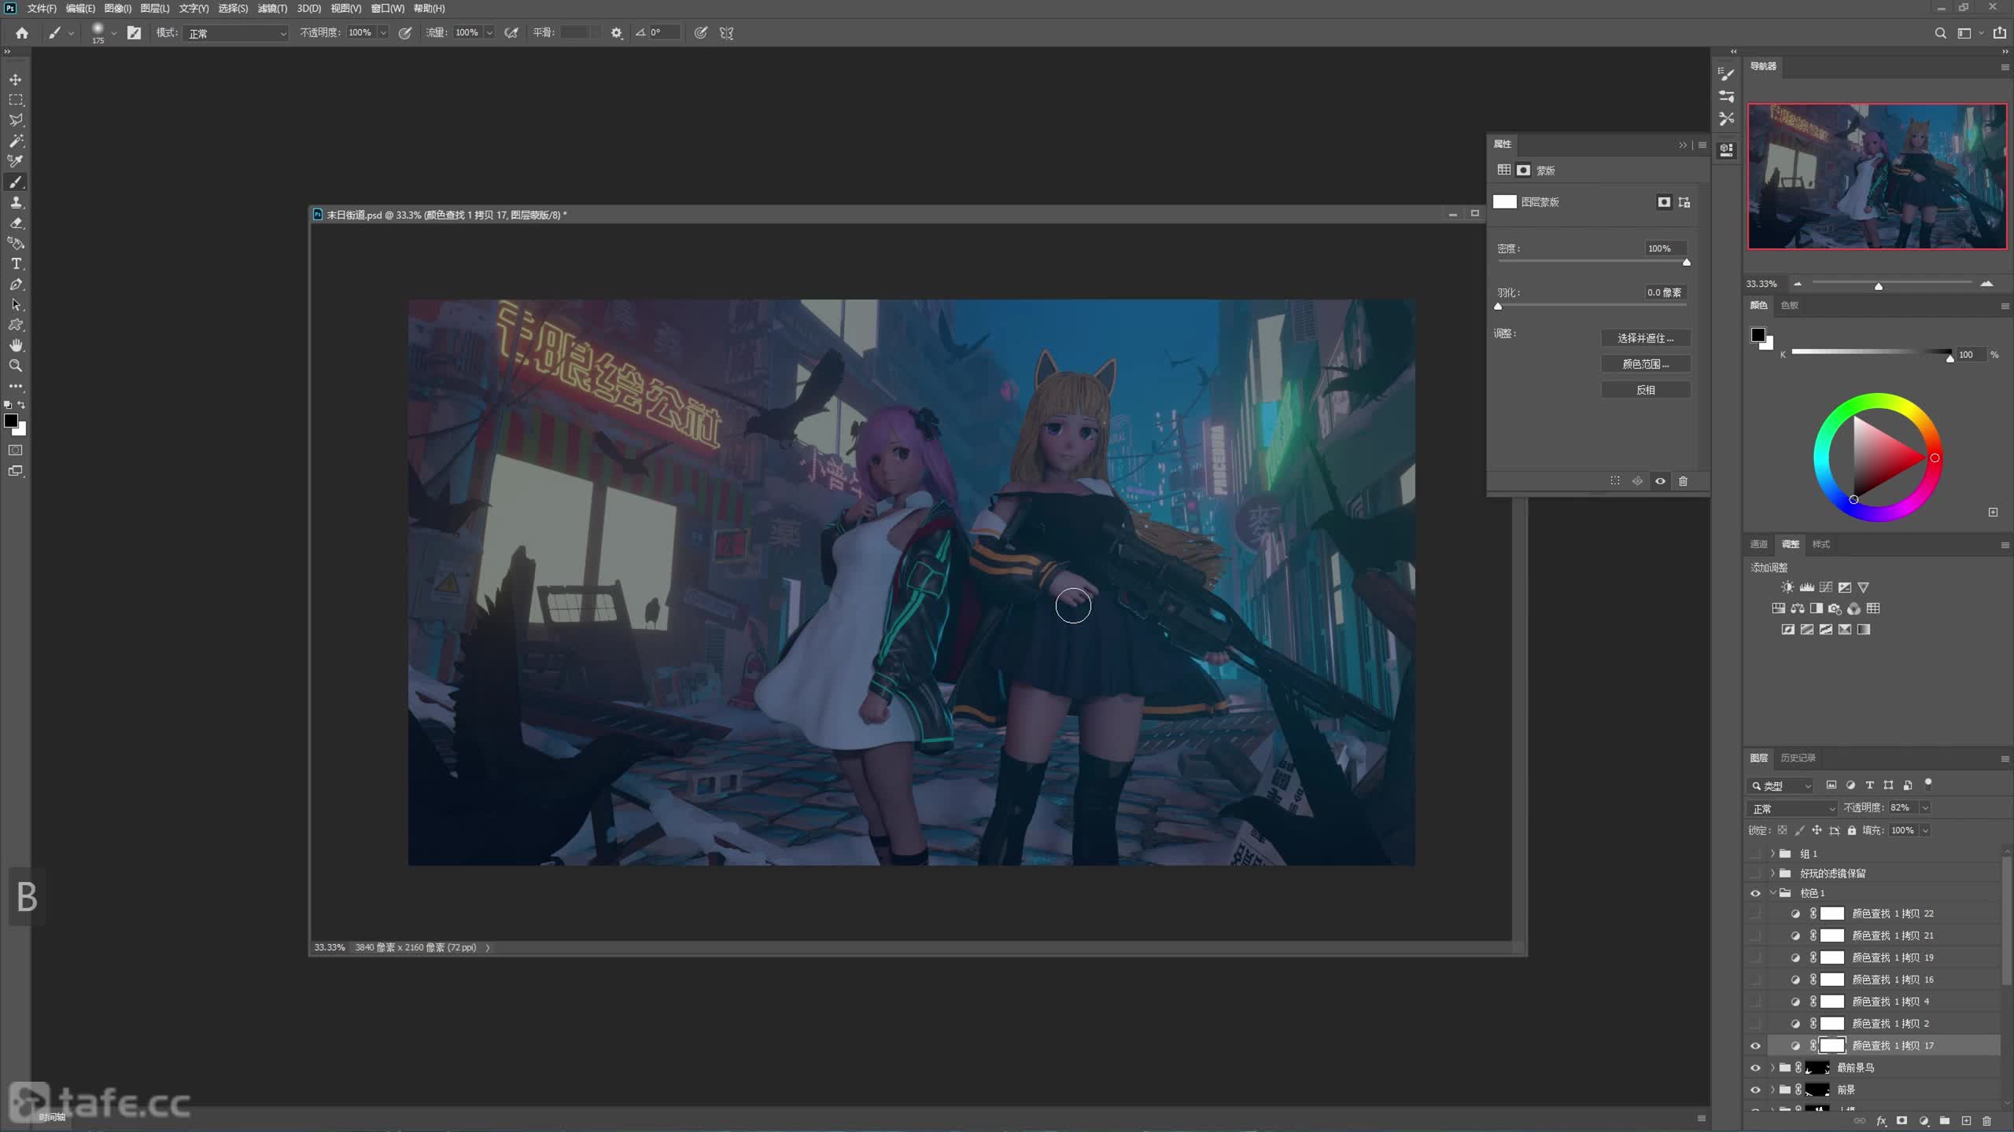Viewport: 2014px width, 1132px height.
Task: Open the 图层(L) menu
Action: (155, 9)
